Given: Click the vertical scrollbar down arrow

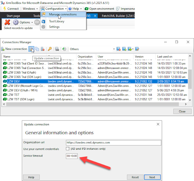Looking at the screenshot, I should 190,100.
